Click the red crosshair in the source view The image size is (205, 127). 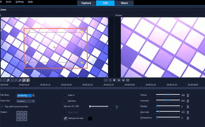[x=54, y=47]
